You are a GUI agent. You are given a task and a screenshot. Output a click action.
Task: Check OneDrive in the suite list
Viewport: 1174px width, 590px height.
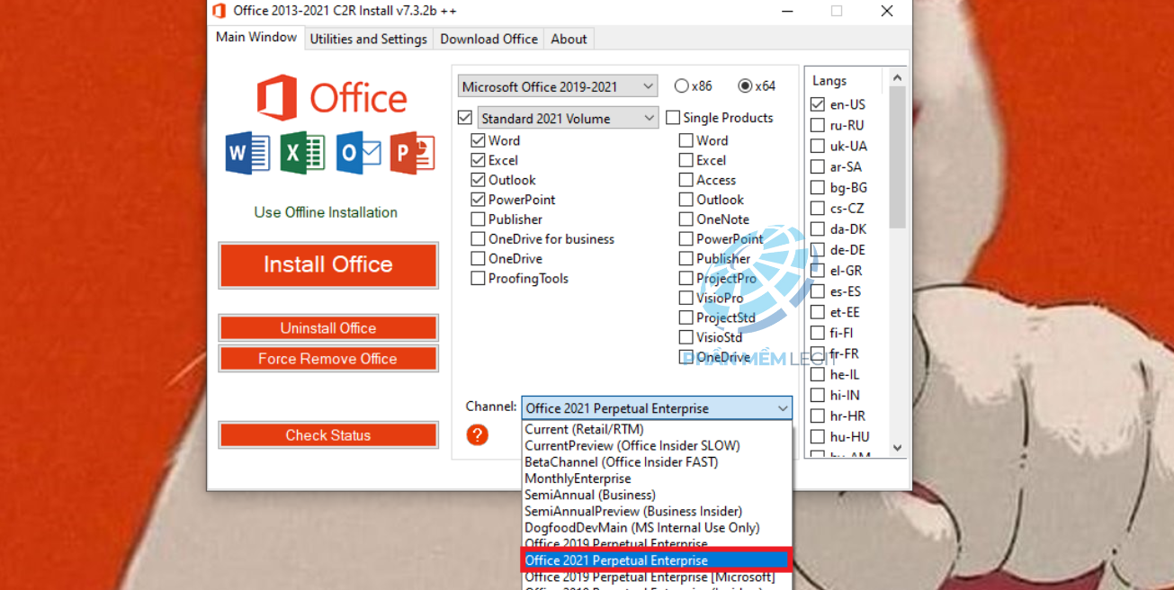pyautogui.click(x=479, y=259)
